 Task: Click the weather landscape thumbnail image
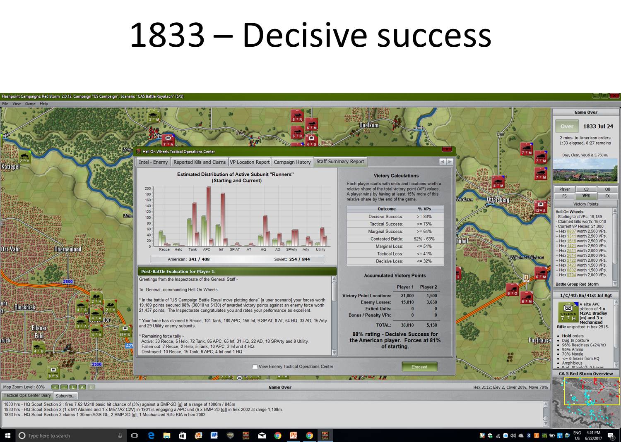[x=585, y=171]
